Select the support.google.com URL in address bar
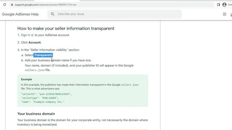Image resolution: width=232 pixels, height=130 pixels. tap(46, 5)
